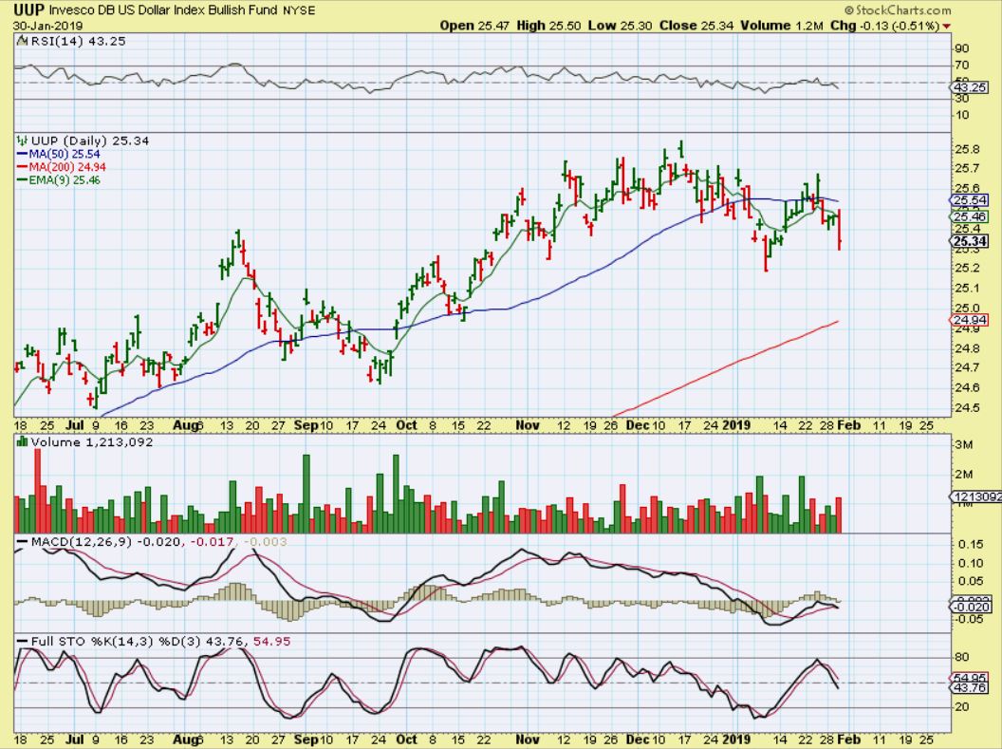
Task: Click the boxed 43.25 RSI axis tag
Action: click(x=971, y=87)
